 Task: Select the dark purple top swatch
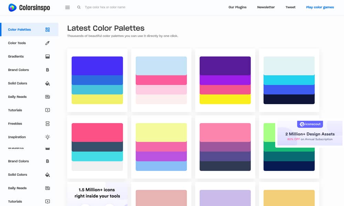click(225, 66)
